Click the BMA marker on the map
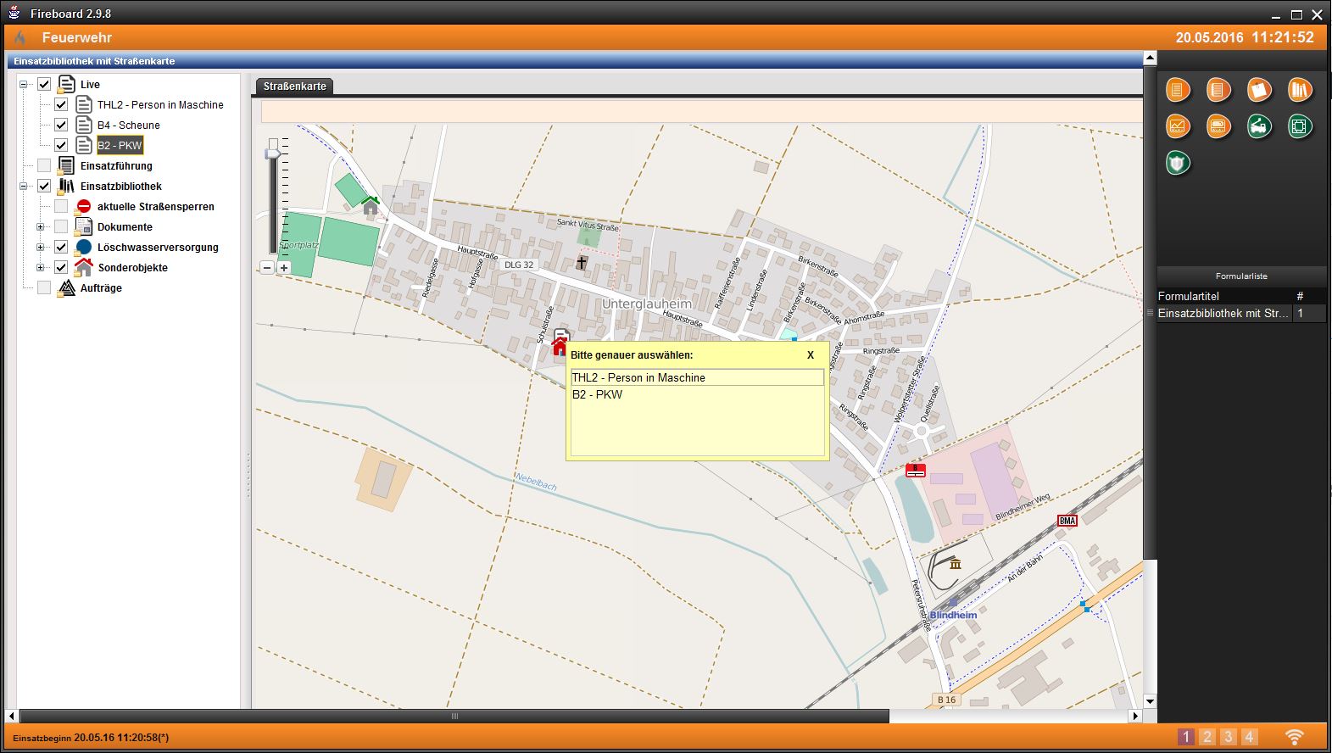 tap(1067, 521)
